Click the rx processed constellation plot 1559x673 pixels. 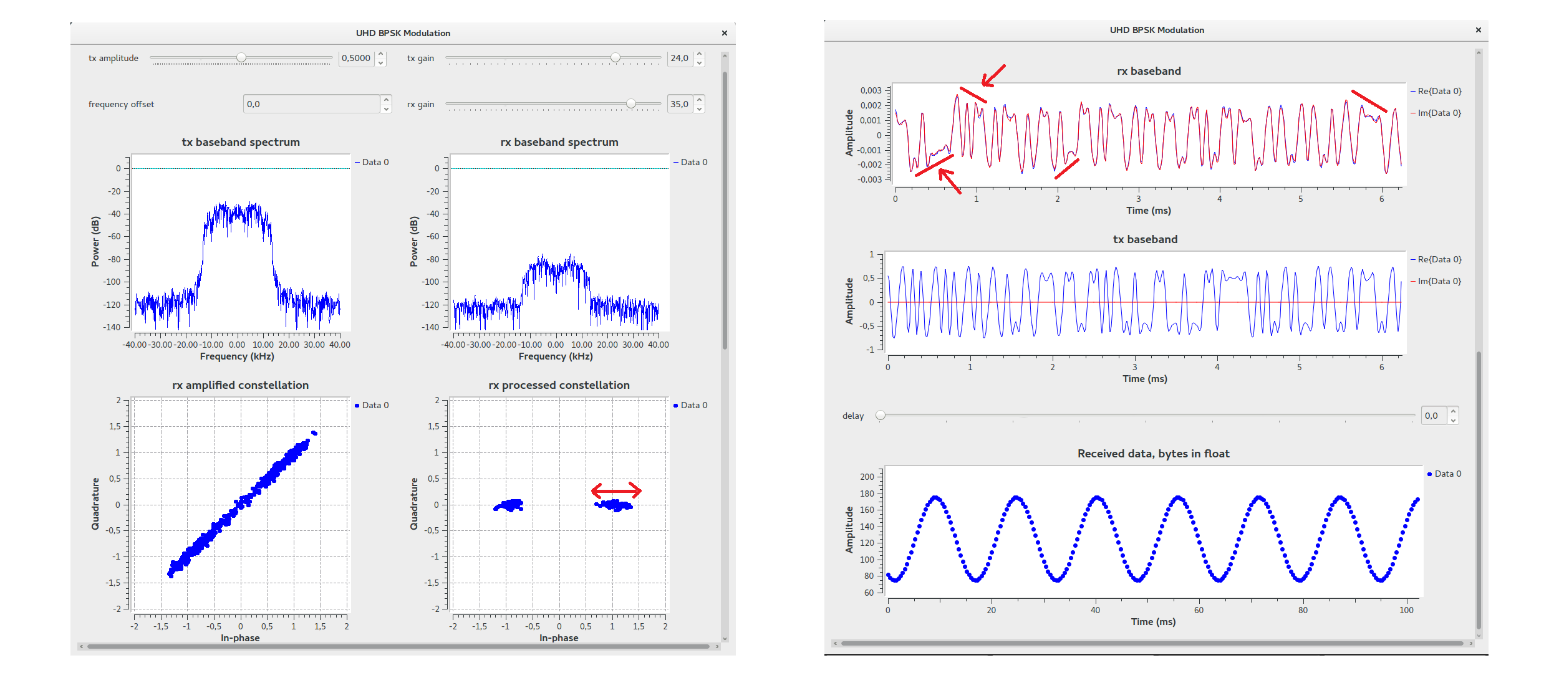[559, 504]
